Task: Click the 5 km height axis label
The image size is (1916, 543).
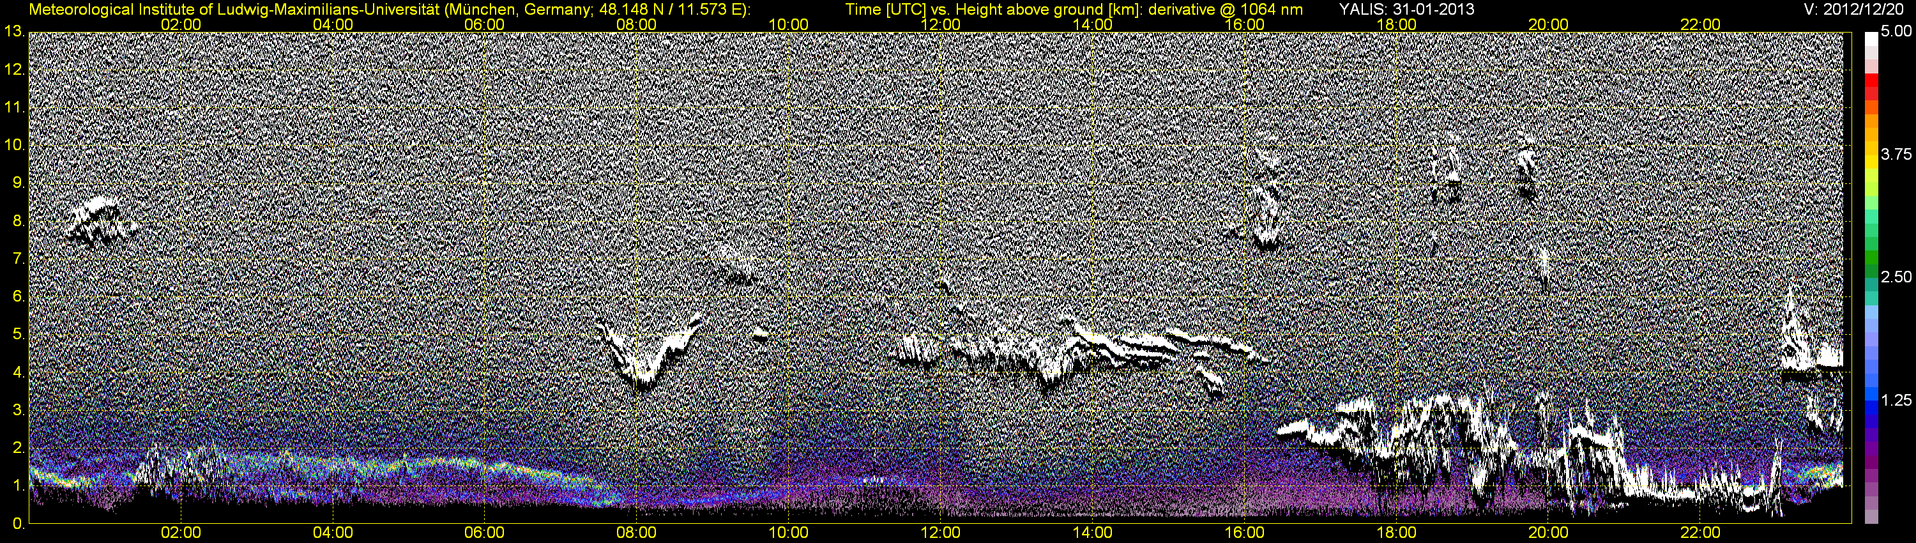Action: pyautogui.click(x=19, y=335)
